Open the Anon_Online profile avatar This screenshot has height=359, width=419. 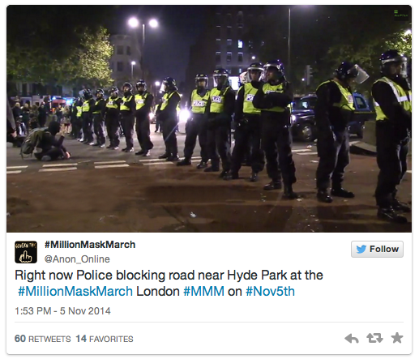26,252
